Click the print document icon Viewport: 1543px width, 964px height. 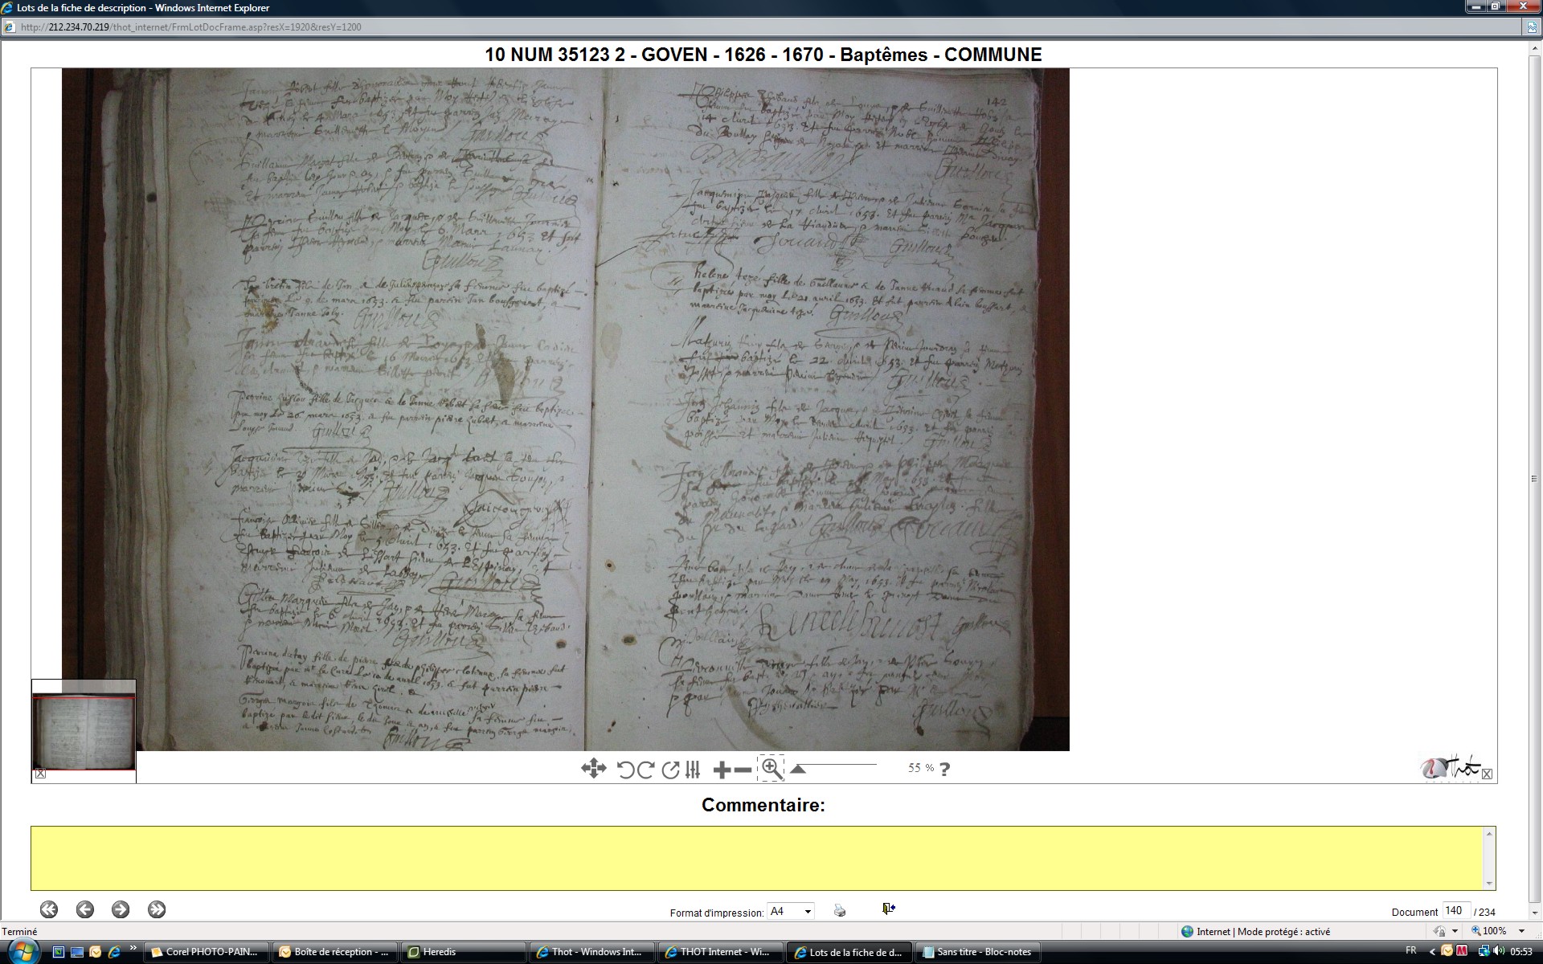(x=840, y=910)
